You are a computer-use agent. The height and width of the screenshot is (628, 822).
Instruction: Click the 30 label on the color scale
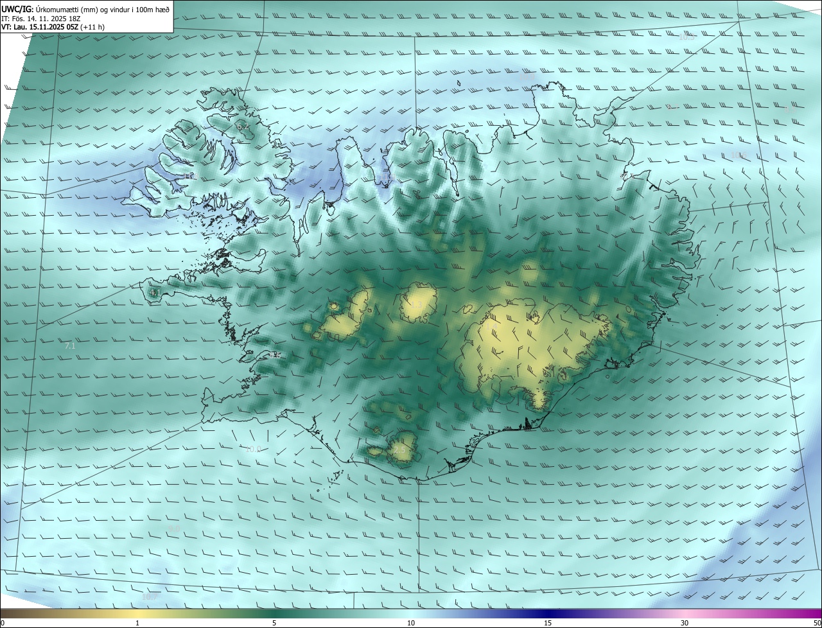click(x=685, y=623)
